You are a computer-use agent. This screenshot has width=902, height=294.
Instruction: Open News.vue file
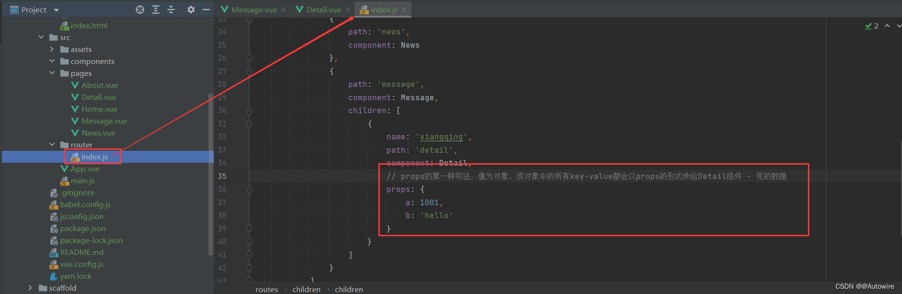coord(98,133)
